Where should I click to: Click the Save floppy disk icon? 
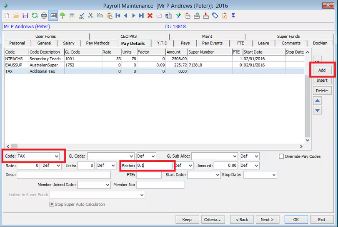pyautogui.click(x=25, y=16)
